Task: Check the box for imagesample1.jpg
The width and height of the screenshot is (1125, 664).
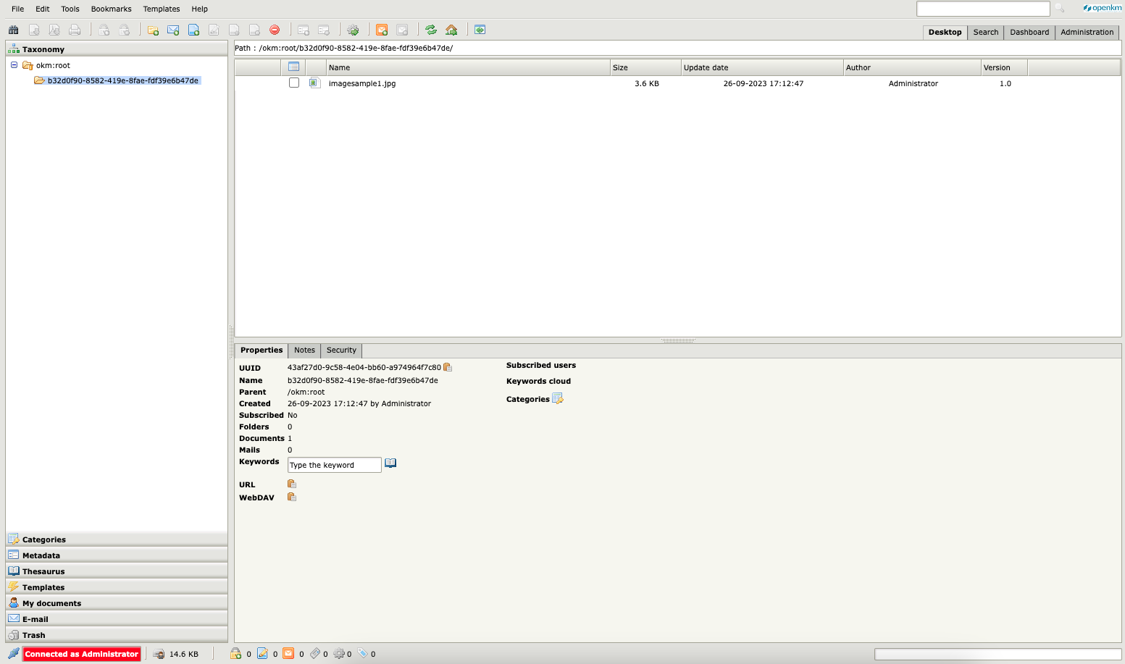Action: pyautogui.click(x=294, y=83)
